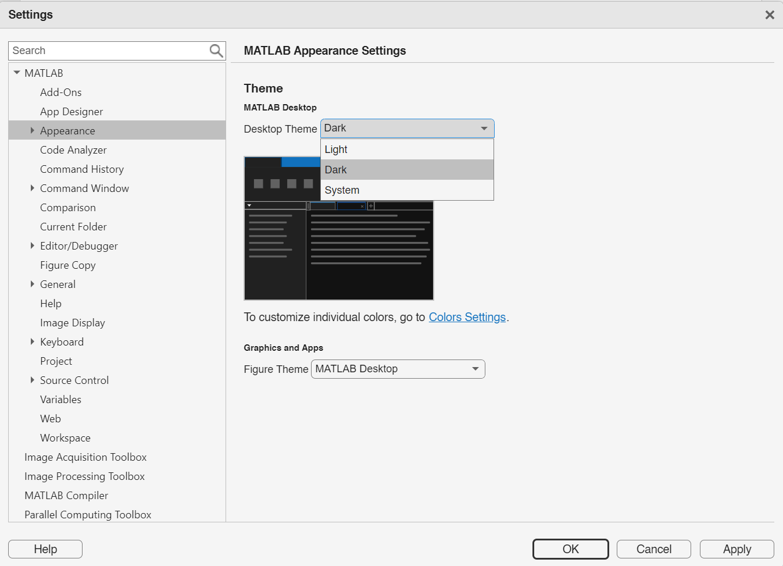Screen dimensions: 783x566
Task: Select MATLAB Compiler in the tree
Action: pyautogui.click(x=66, y=495)
